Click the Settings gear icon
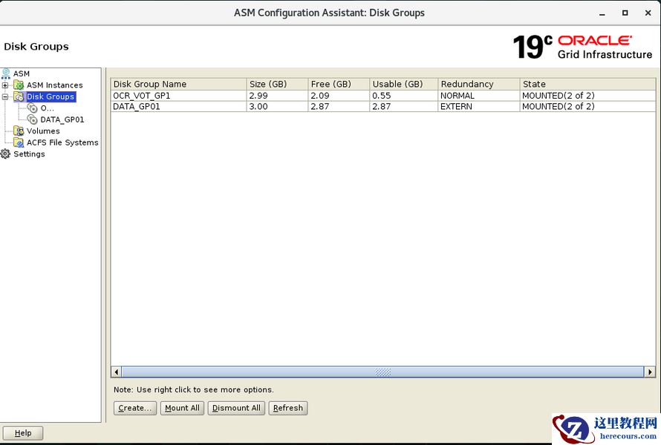Viewport: 661px width, 445px height. click(6, 154)
